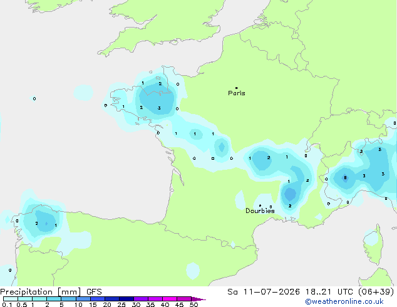
Task: Click the date 'Sa 11-07-2026' text
Action: point(264,292)
